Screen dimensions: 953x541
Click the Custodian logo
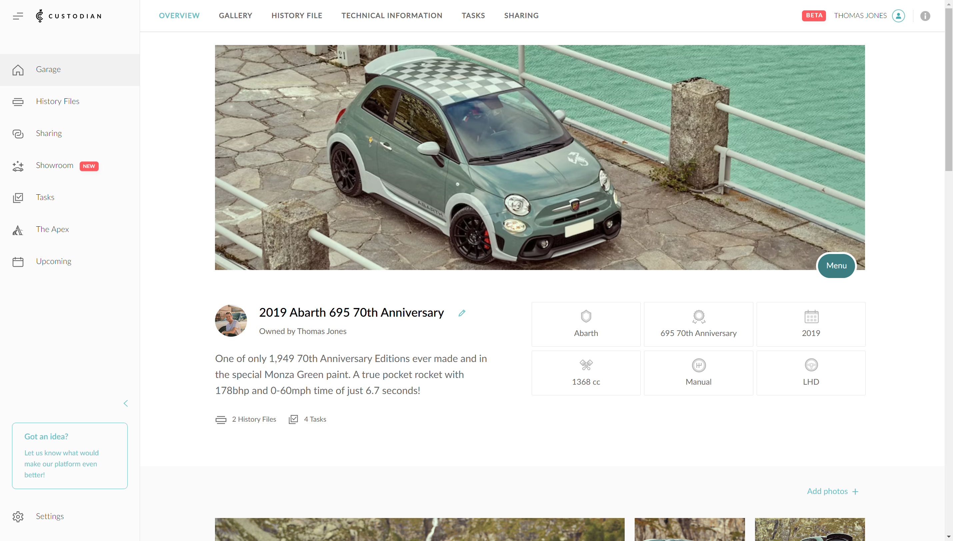[68, 16]
